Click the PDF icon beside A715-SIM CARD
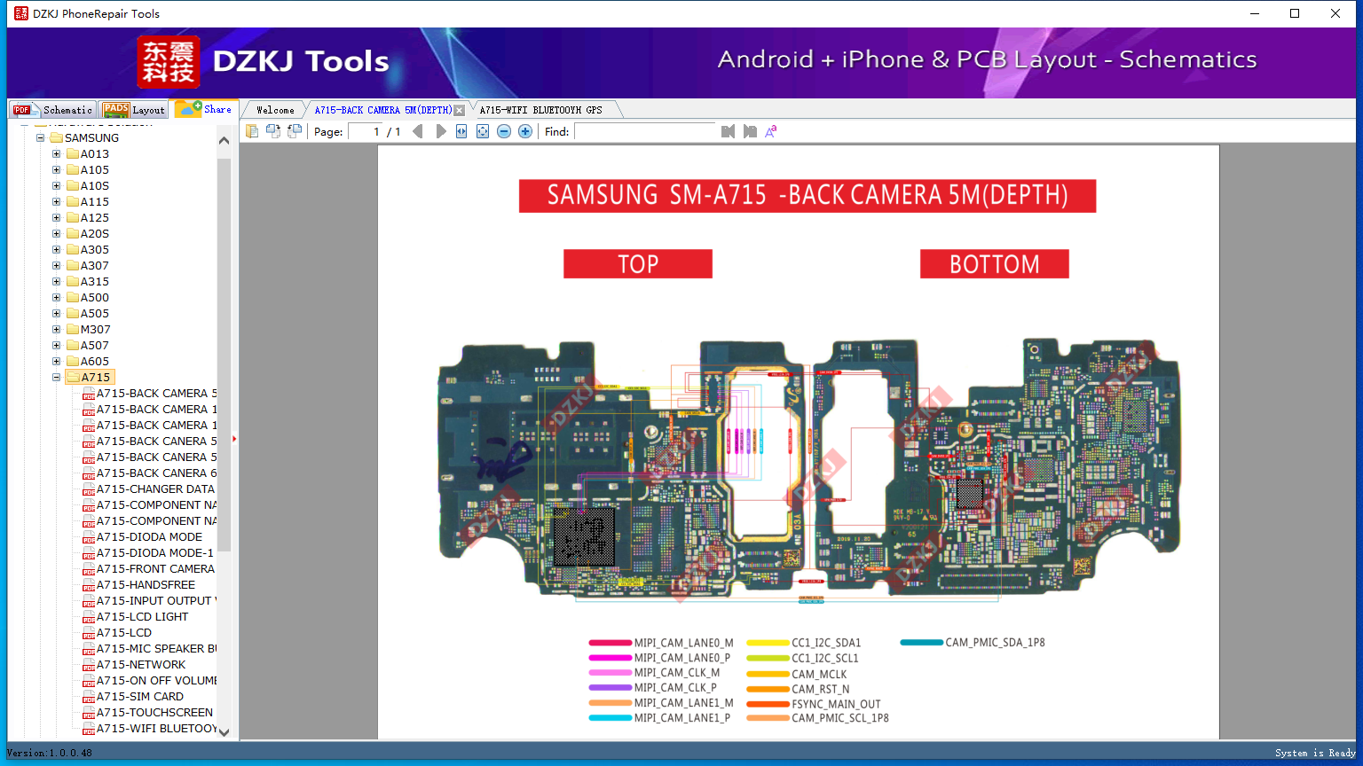 coord(89,697)
